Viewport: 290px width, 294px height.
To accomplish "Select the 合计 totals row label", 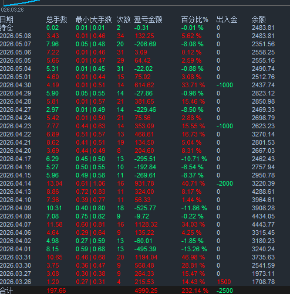I will click(6, 290).
